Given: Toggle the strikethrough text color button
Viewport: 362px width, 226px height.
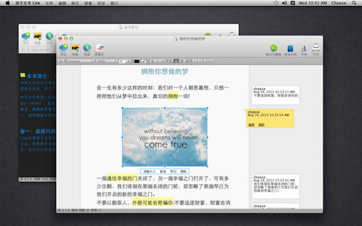Looking at the screenshot, I should pos(144,61).
